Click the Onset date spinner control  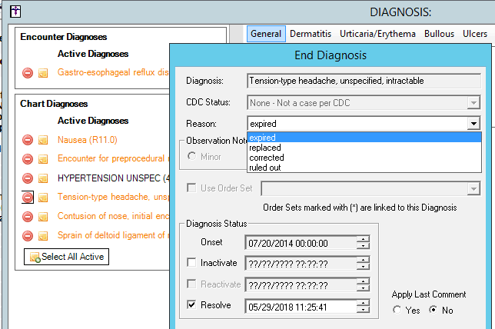[x=363, y=242]
